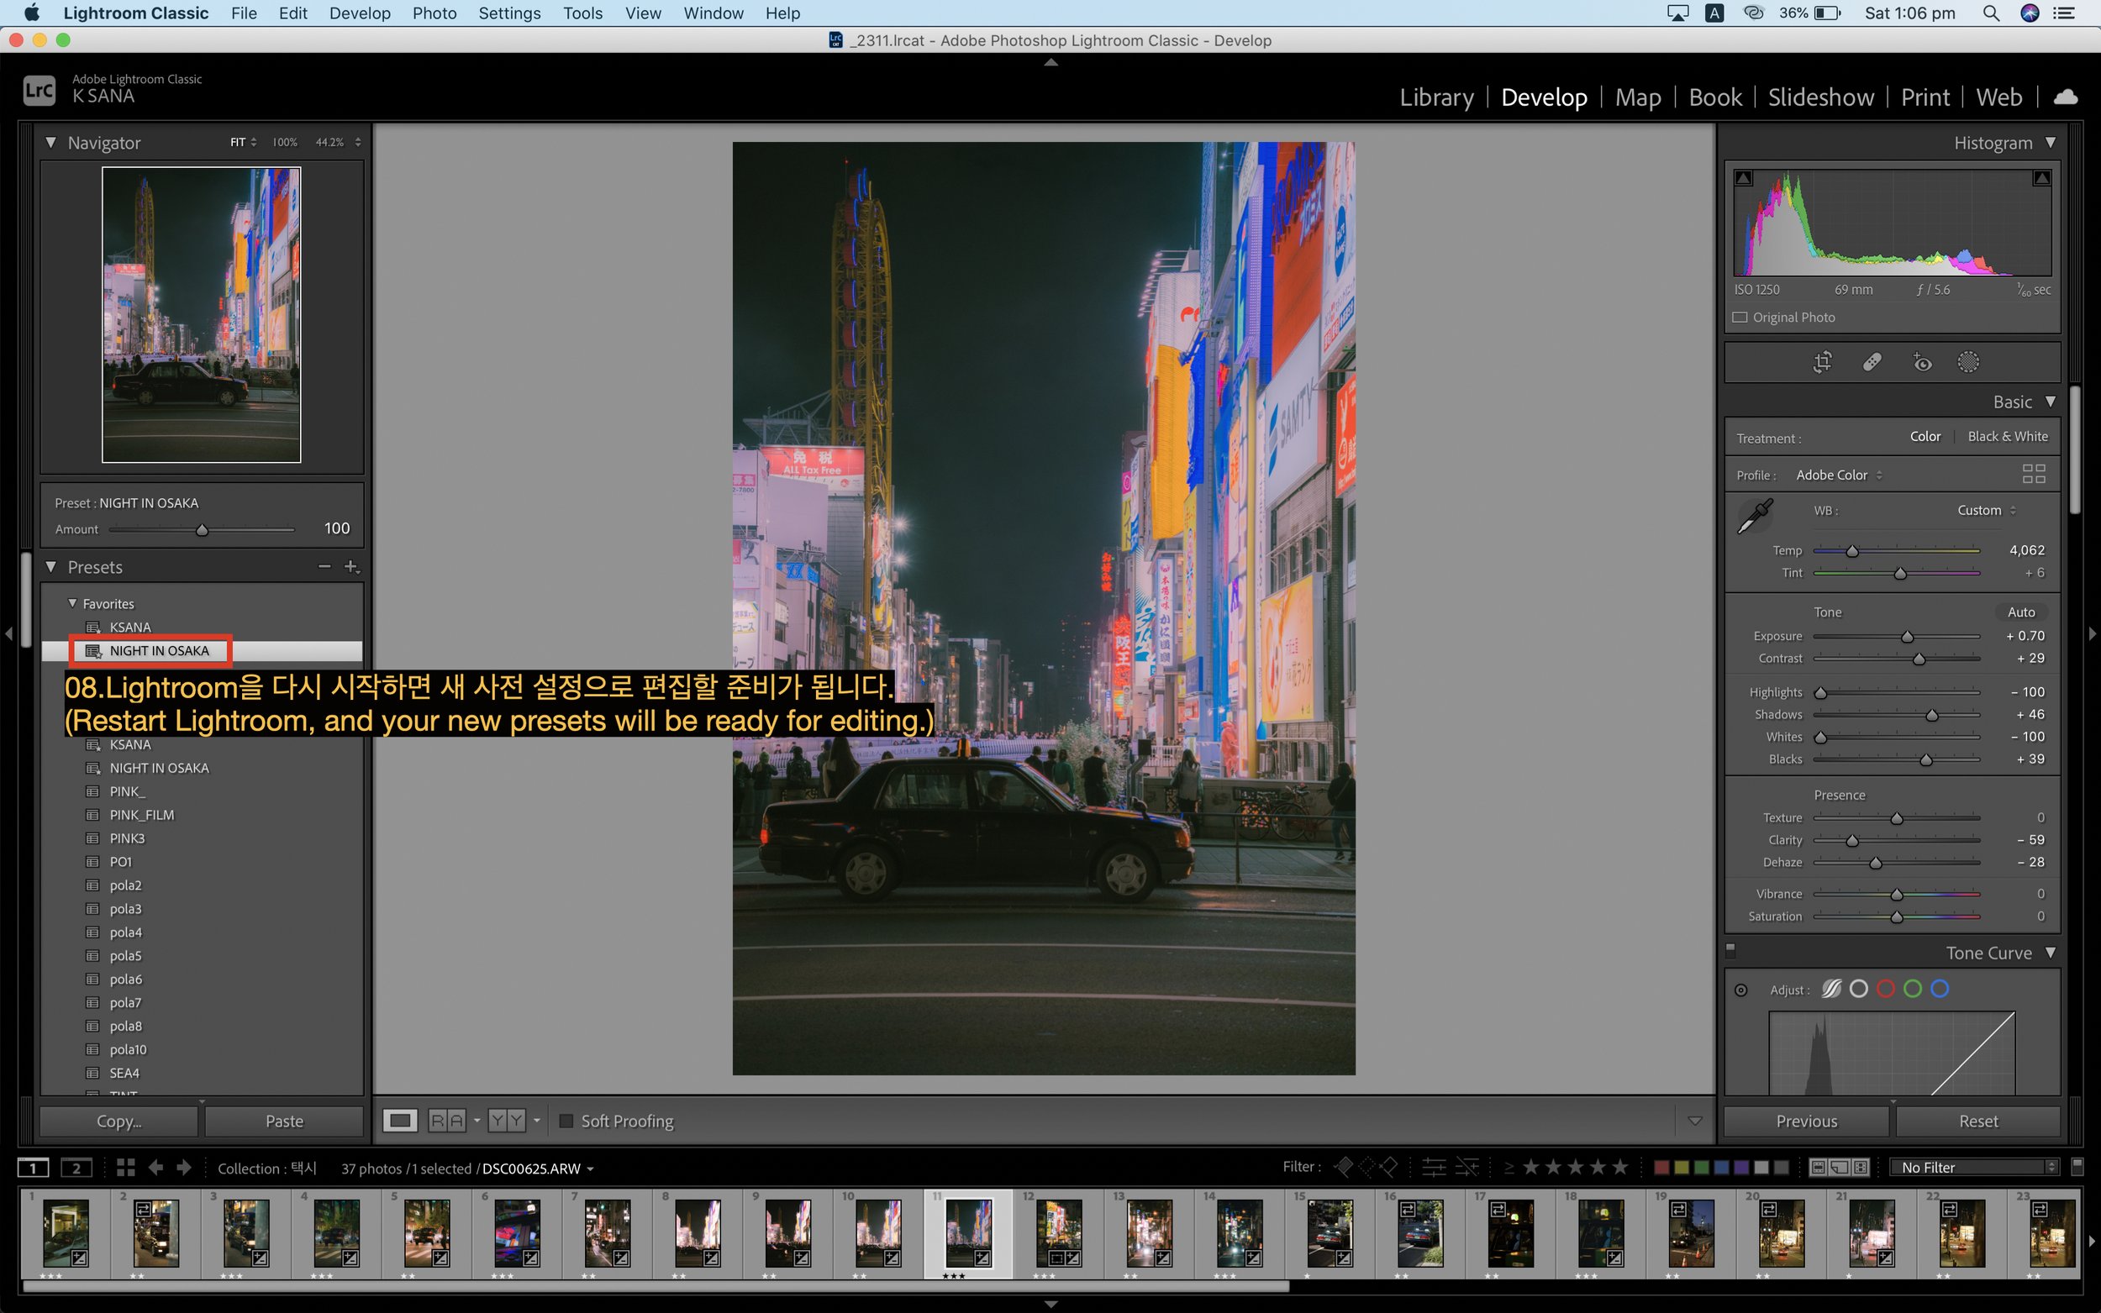The image size is (2101, 1313).
Task: Toggle Before/After Y|Y view button
Action: click(x=507, y=1121)
